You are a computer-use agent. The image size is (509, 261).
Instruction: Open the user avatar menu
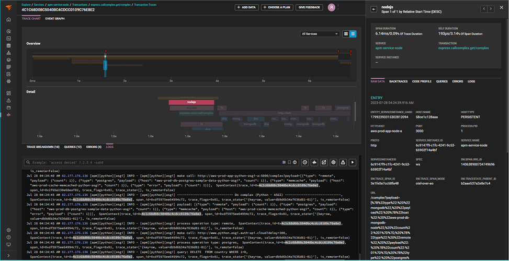(332, 7)
